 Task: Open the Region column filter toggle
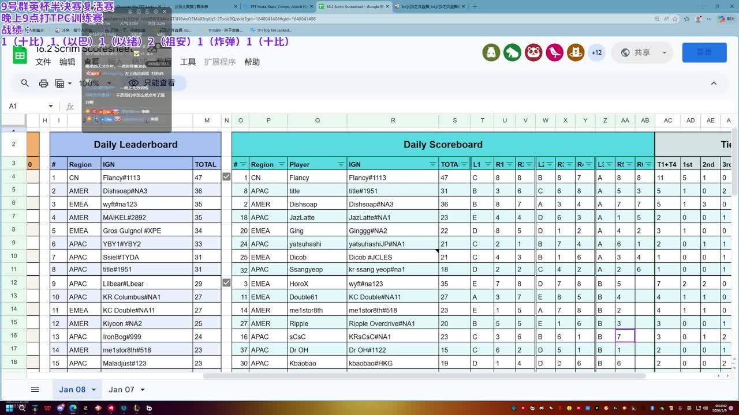281,164
